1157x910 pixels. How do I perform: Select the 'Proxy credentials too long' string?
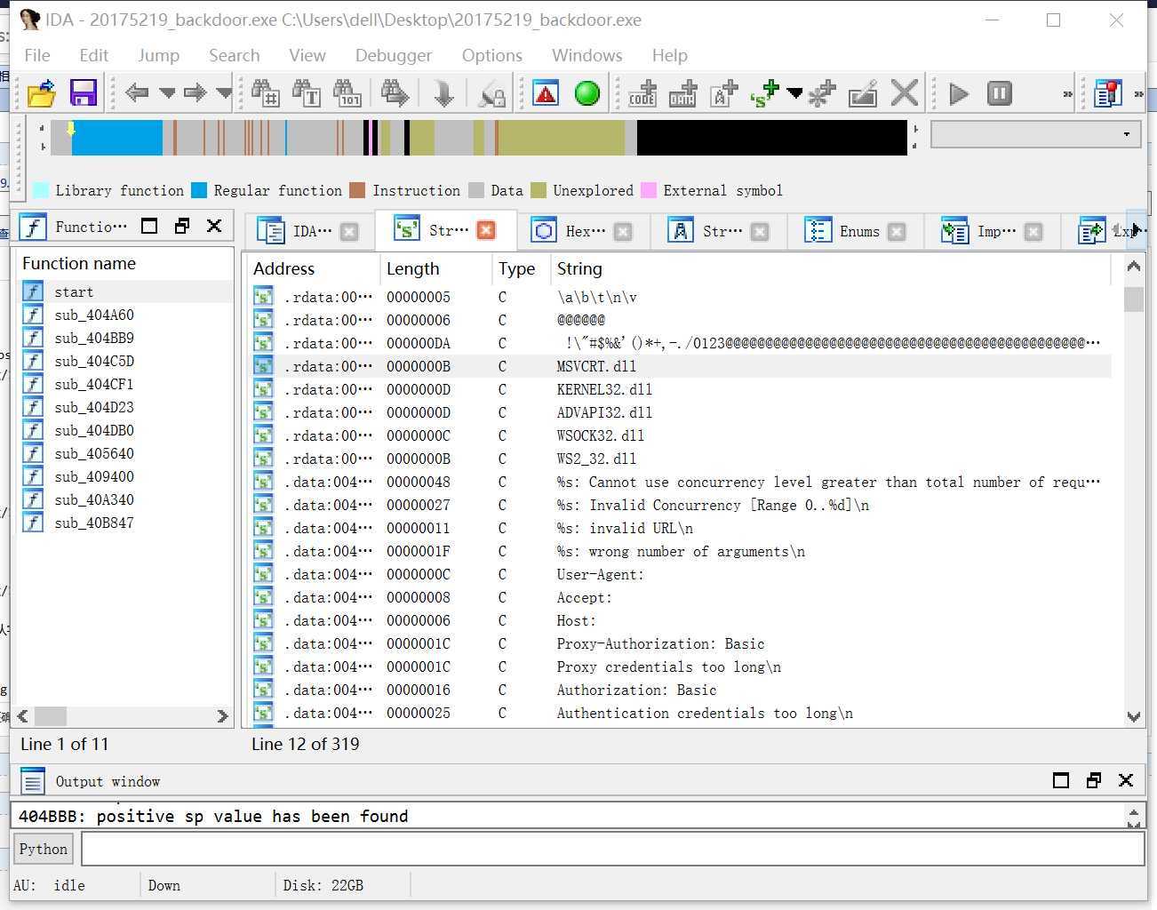[681, 667]
